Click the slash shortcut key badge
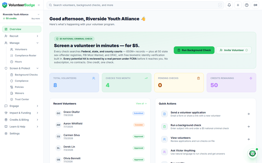The width and height of the screenshot is (262, 163). (x=220, y=5)
